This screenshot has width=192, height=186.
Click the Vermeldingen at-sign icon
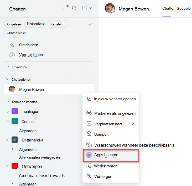point(12,55)
